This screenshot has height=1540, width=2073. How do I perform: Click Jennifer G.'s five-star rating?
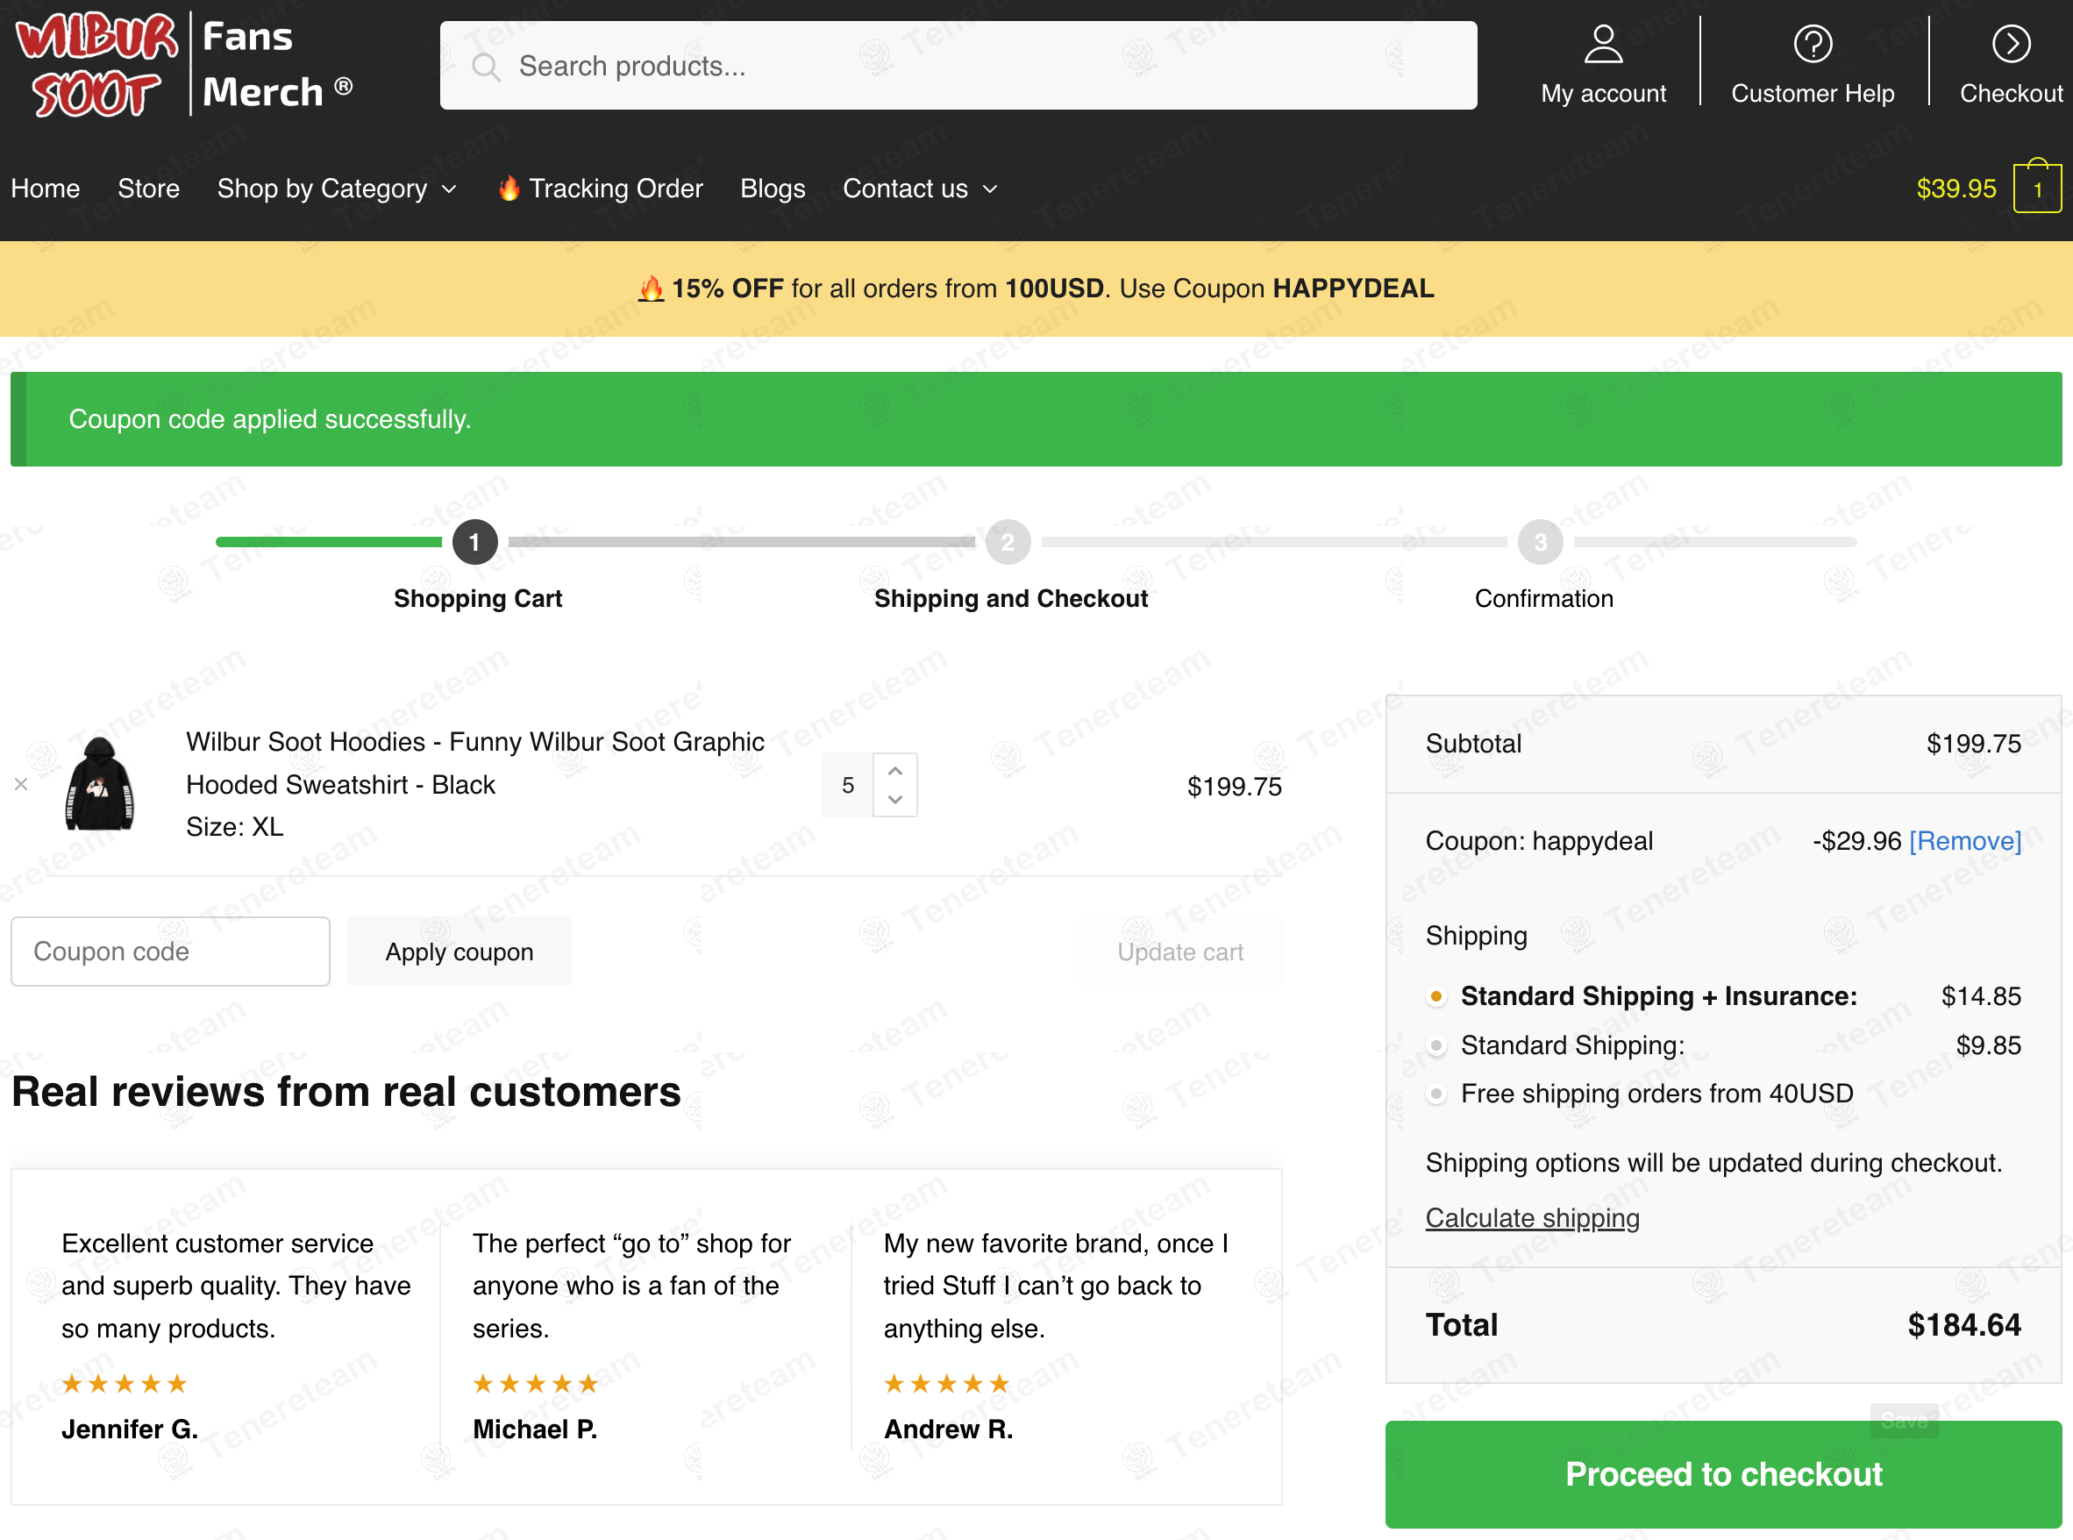125,1383
